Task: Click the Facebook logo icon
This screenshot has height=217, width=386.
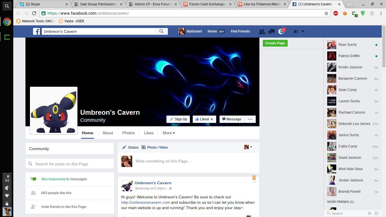Action: click(36, 31)
